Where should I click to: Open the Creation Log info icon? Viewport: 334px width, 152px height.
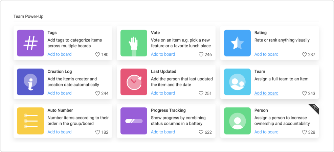click(x=30, y=82)
